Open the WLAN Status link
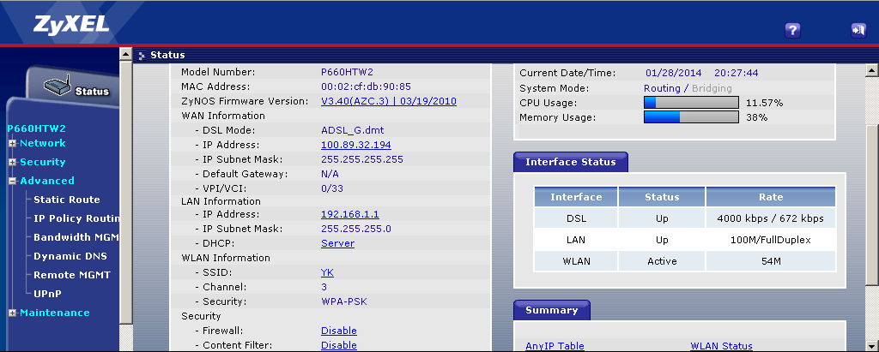Viewport: 879px width, 352px height. [721, 346]
